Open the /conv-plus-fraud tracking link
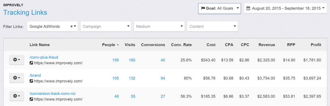 tap(44, 57)
